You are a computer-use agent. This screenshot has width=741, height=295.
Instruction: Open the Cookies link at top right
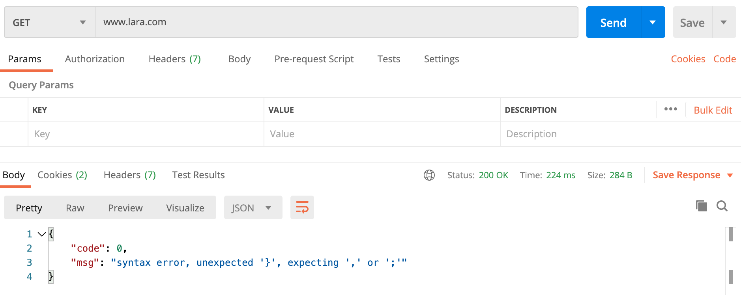688,59
